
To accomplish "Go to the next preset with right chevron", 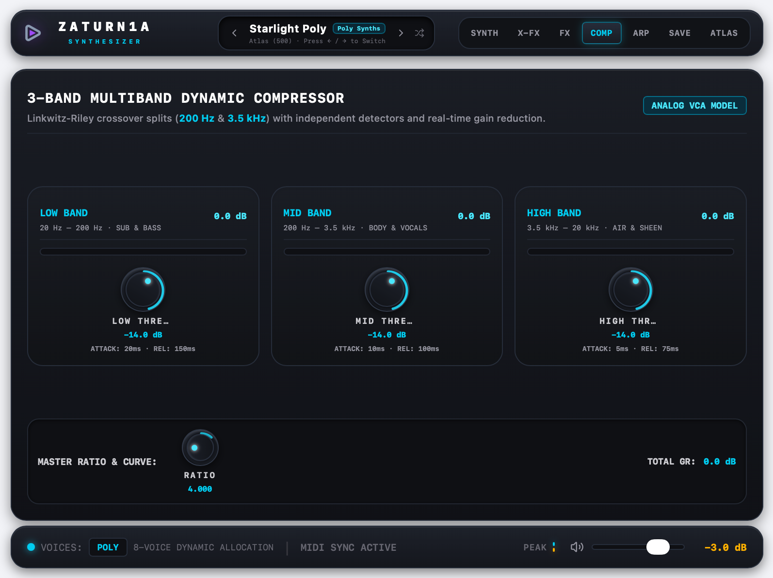I will [x=401, y=33].
